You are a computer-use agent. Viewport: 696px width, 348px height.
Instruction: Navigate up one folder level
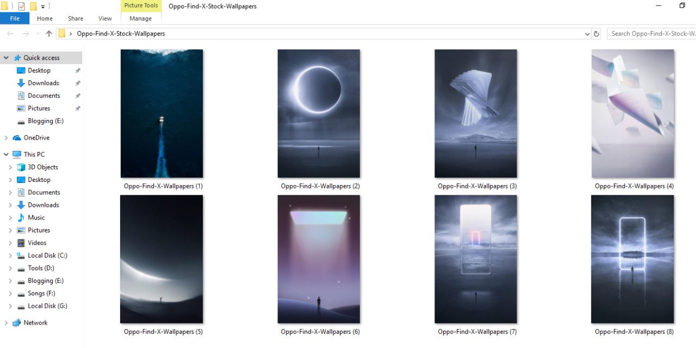point(48,34)
